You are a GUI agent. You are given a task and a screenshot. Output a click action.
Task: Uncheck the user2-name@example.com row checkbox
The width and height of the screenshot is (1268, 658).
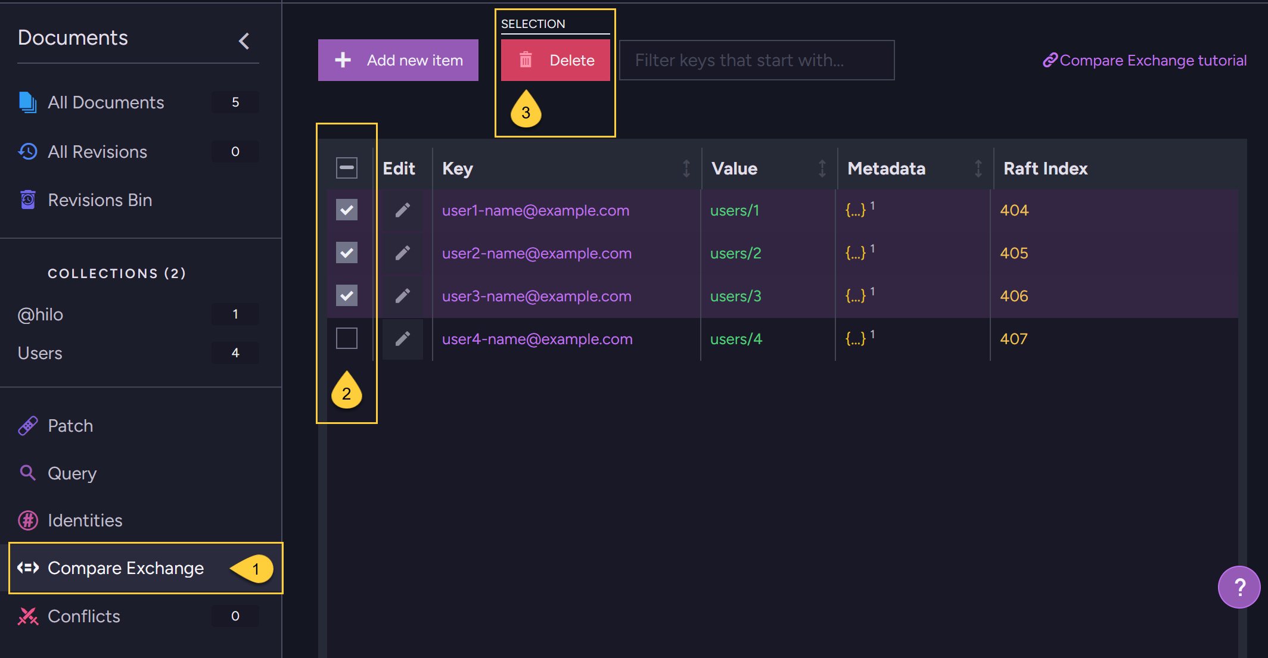[347, 253]
